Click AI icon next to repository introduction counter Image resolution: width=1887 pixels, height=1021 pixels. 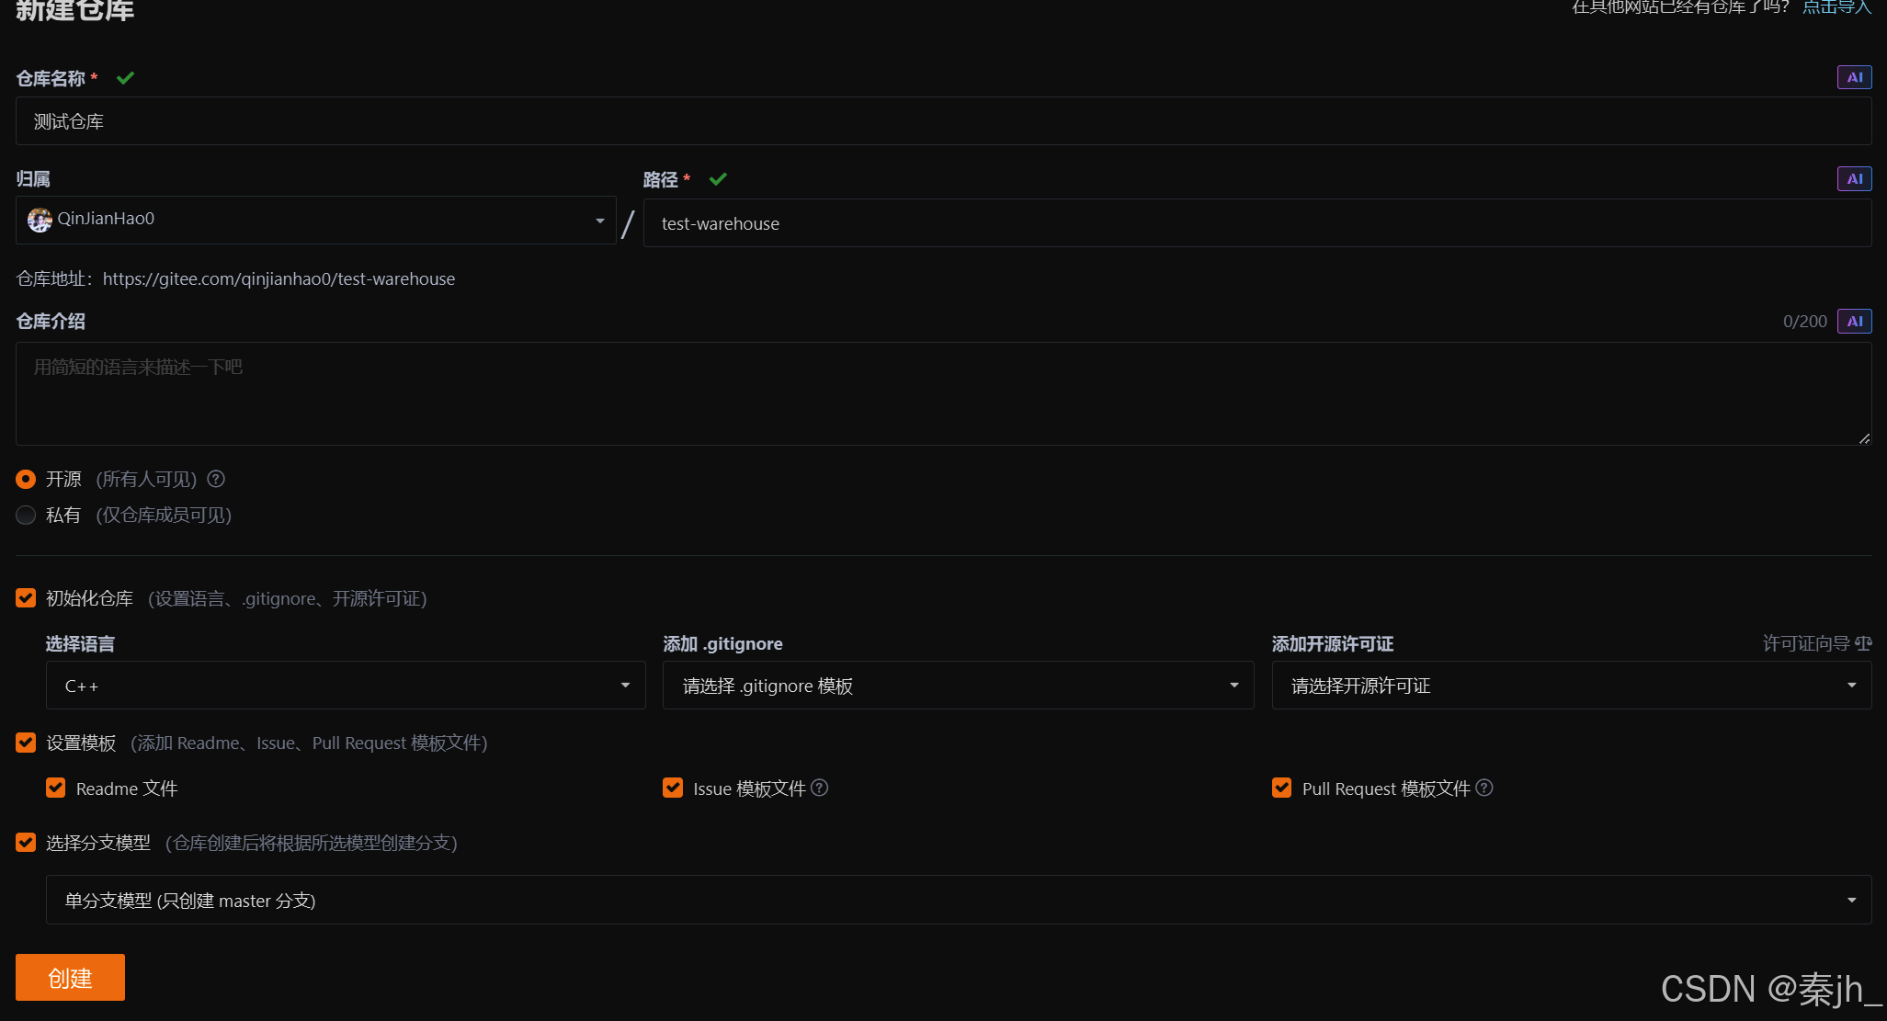(1854, 321)
